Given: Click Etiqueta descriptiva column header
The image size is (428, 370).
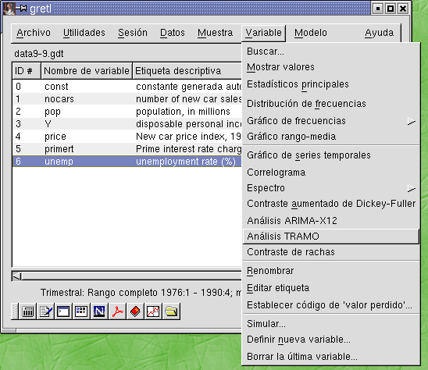Looking at the screenshot, I should click(187, 71).
